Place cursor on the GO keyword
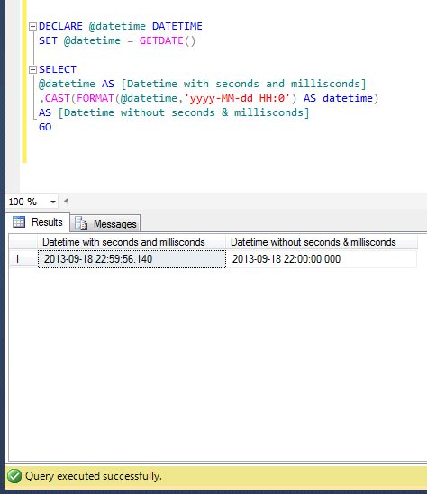 (x=45, y=127)
